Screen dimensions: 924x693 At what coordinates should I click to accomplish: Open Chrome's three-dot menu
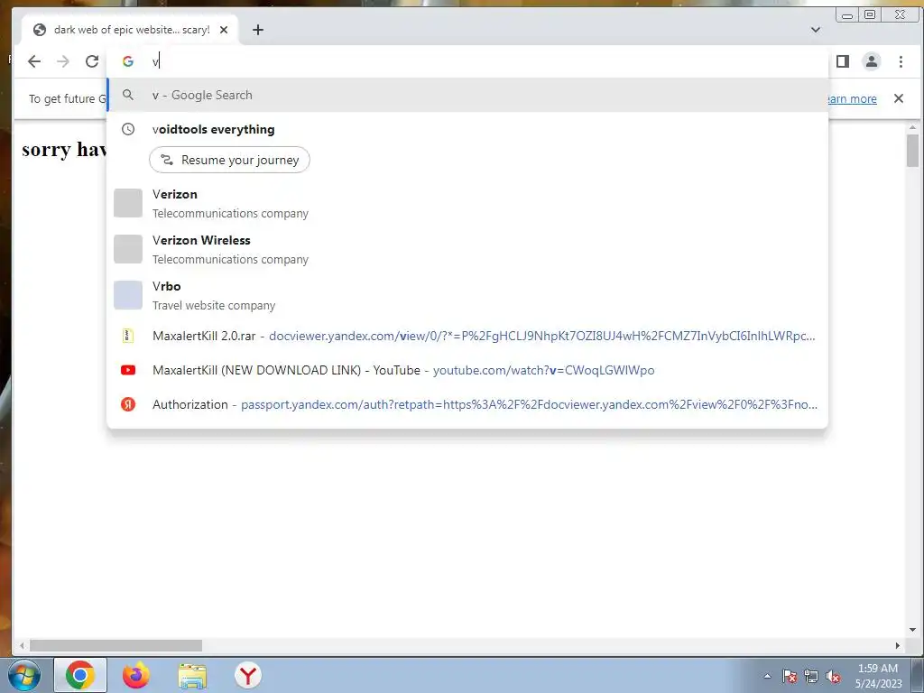pyautogui.click(x=901, y=61)
